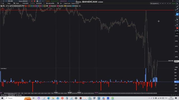Select the eraser tool in right panel
Viewport: 179px width, 100px height.
pos(177,25)
